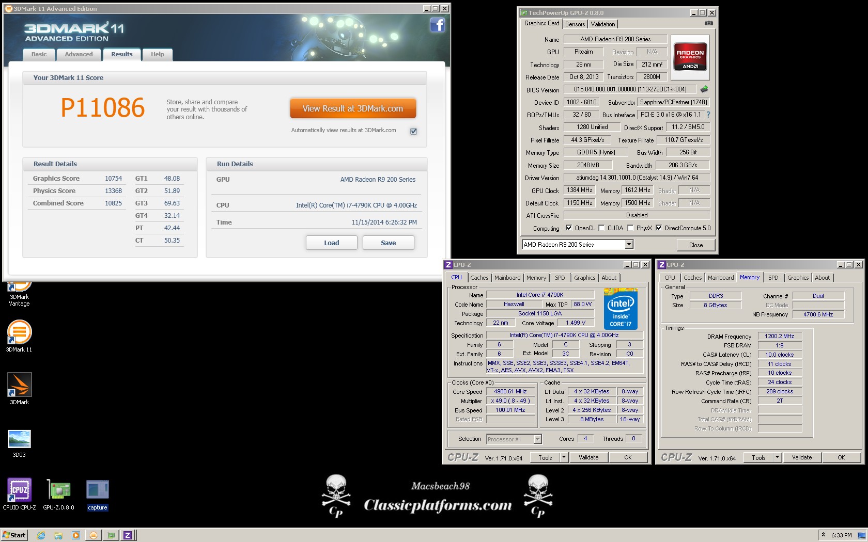Open the Mainboard tab in the CPU-Z window showing the CPU tab
This screenshot has width=868, height=542.
(507, 278)
